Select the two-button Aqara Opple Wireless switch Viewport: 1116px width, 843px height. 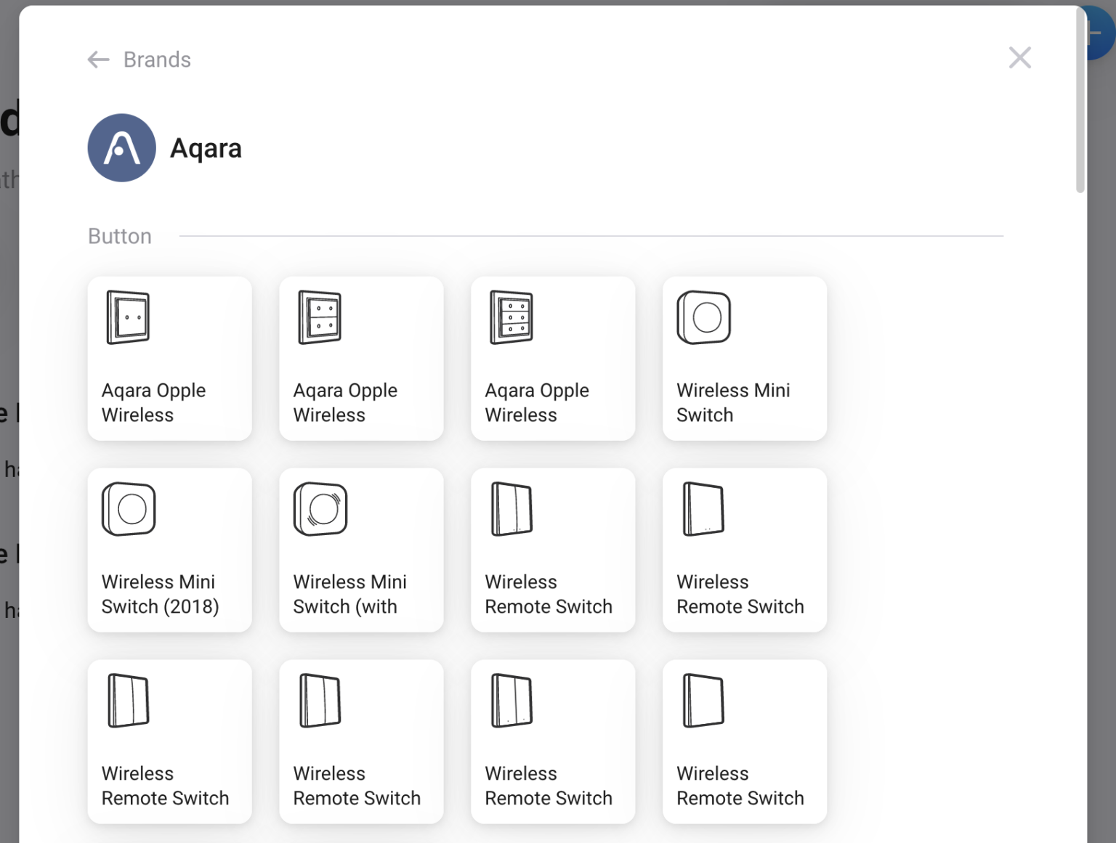(x=361, y=359)
